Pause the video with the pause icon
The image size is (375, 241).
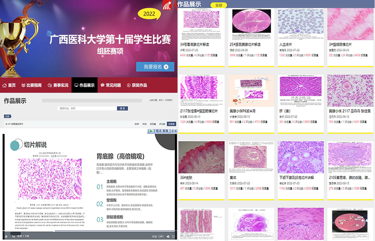pos(6,236)
